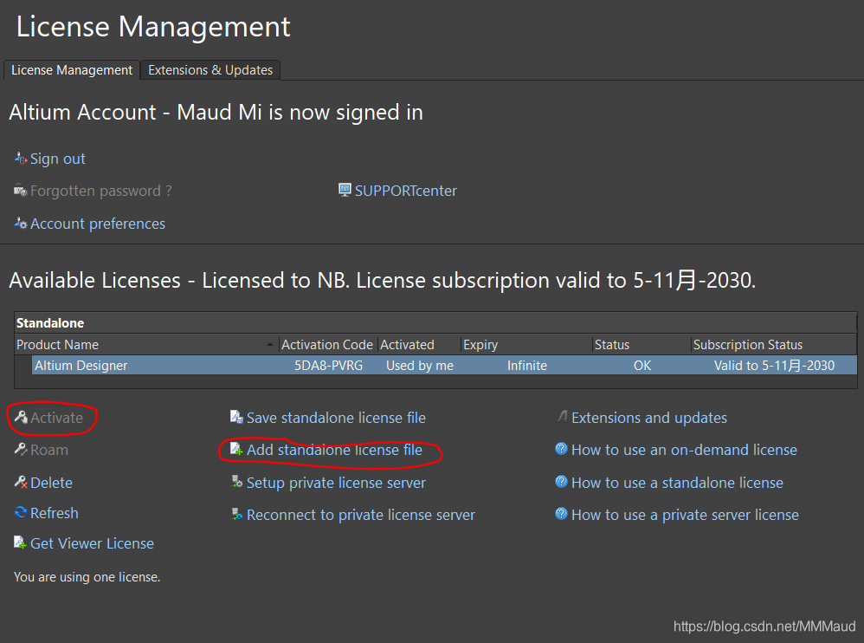Open How to use an on-demand license
The height and width of the screenshot is (643, 864).
click(x=684, y=450)
